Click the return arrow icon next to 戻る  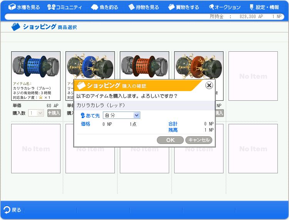tap(7, 210)
